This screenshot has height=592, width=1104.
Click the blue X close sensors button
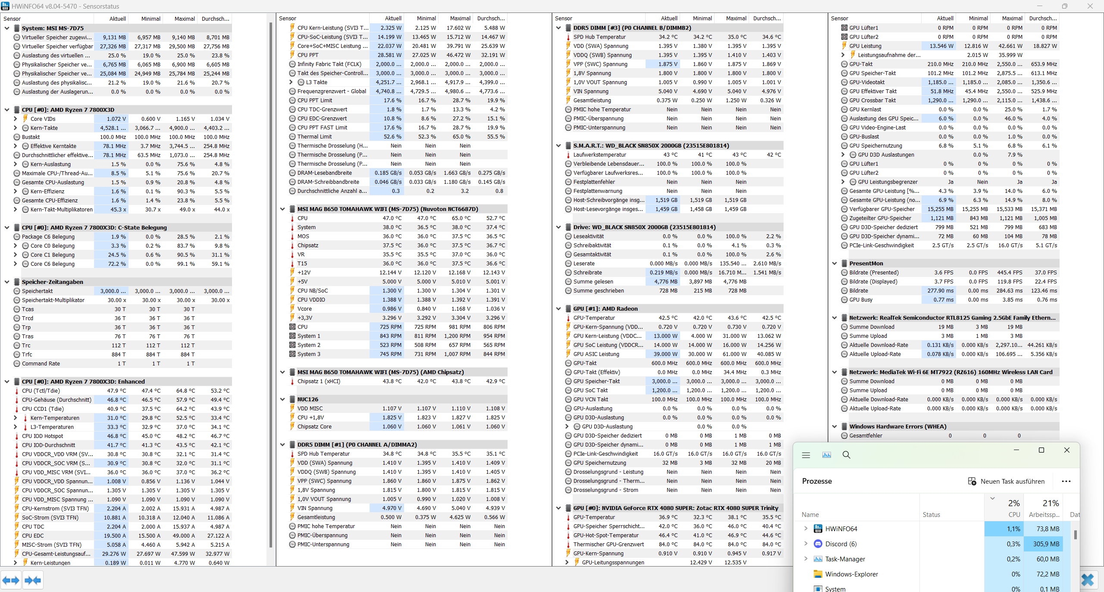[x=1088, y=580]
